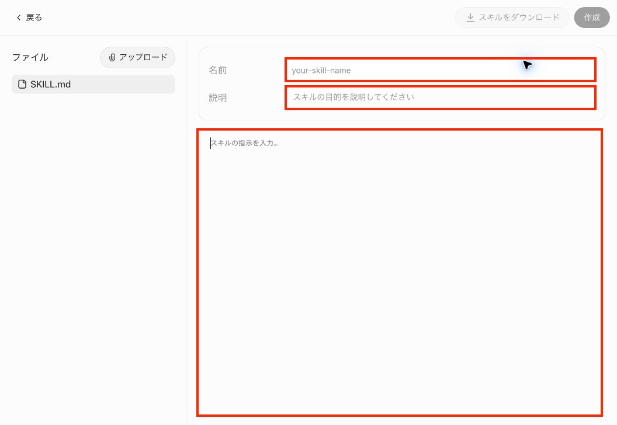617x425 pixels.
Task: Click the ファイル heading
Action: [x=30, y=57]
